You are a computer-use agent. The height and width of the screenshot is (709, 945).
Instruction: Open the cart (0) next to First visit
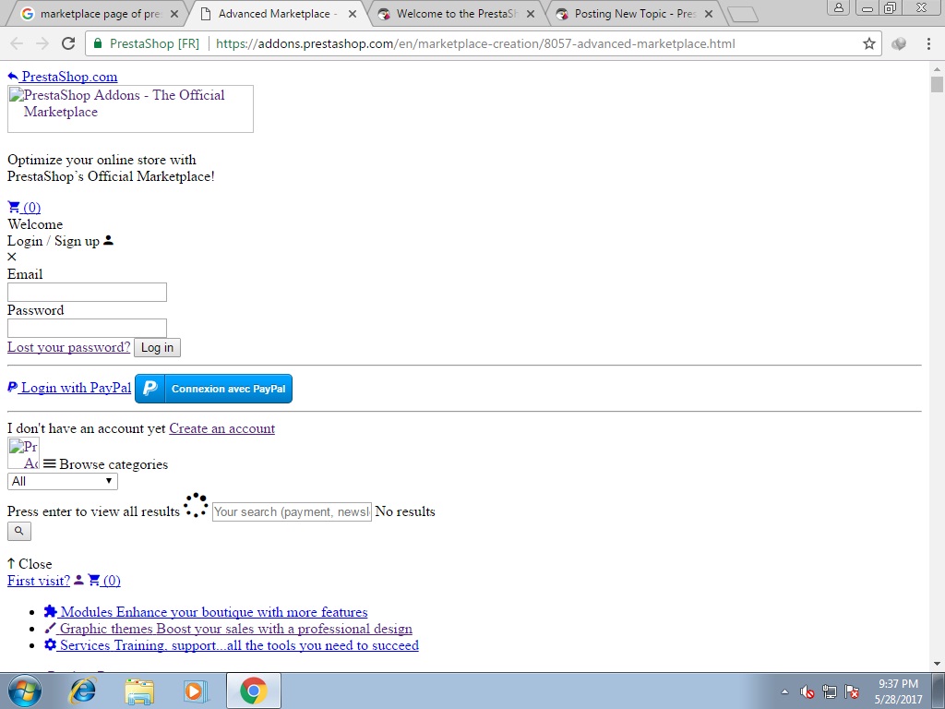coord(104,581)
